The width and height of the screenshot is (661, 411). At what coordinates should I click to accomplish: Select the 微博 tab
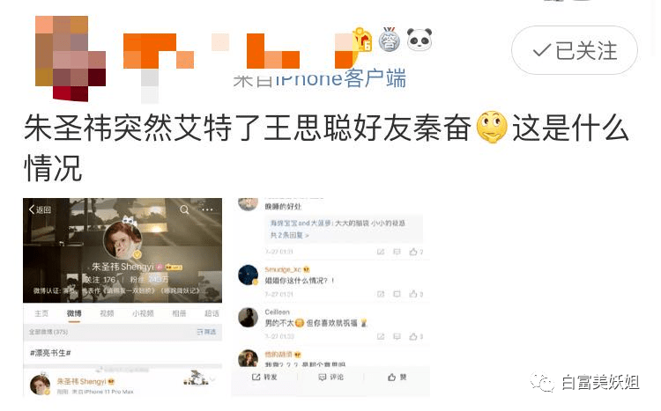[74, 313]
